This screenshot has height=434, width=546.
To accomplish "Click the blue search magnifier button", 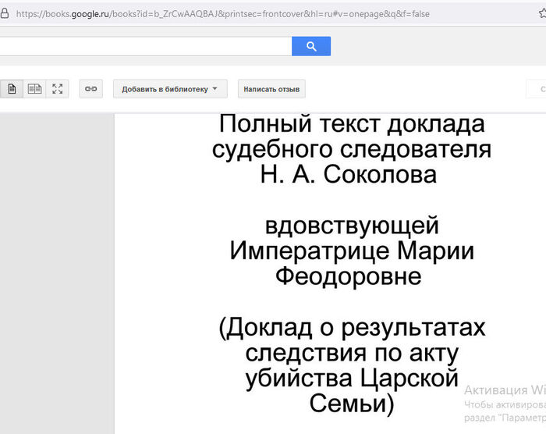I will tap(311, 46).
